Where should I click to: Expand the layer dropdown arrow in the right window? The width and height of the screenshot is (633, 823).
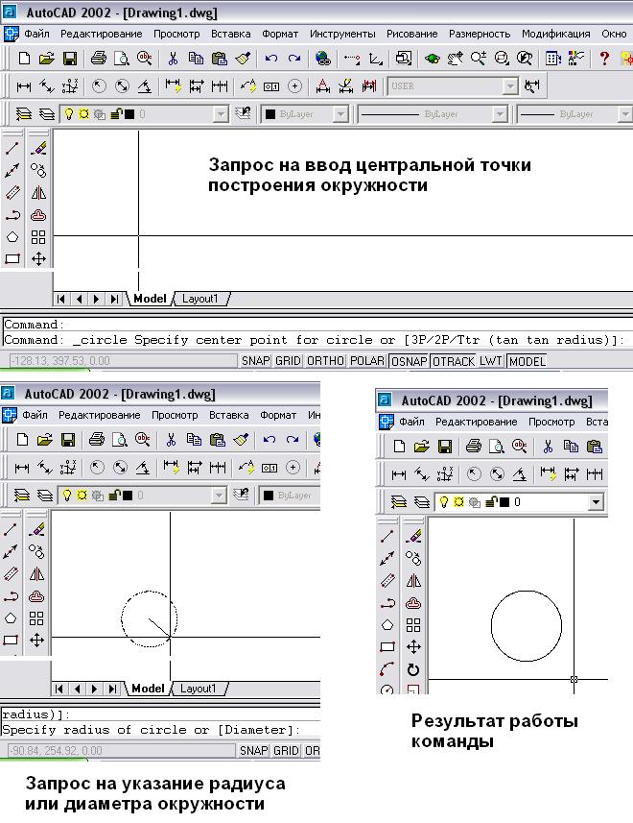pyautogui.click(x=596, y=502)
